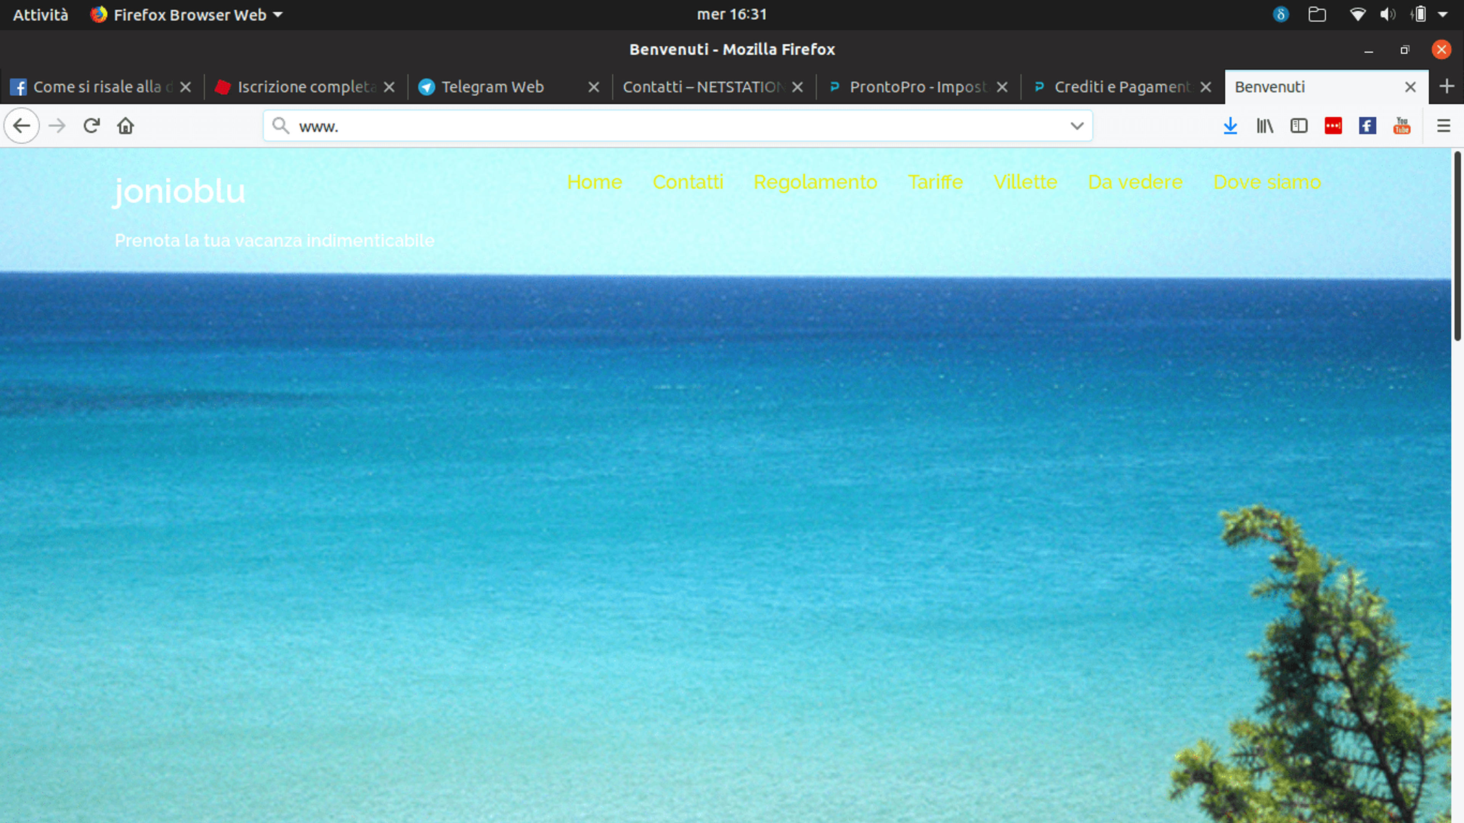1464x823 pixels.
Task: Open the Firefox Browser Web app menu
Action: (x=186, y=15)
